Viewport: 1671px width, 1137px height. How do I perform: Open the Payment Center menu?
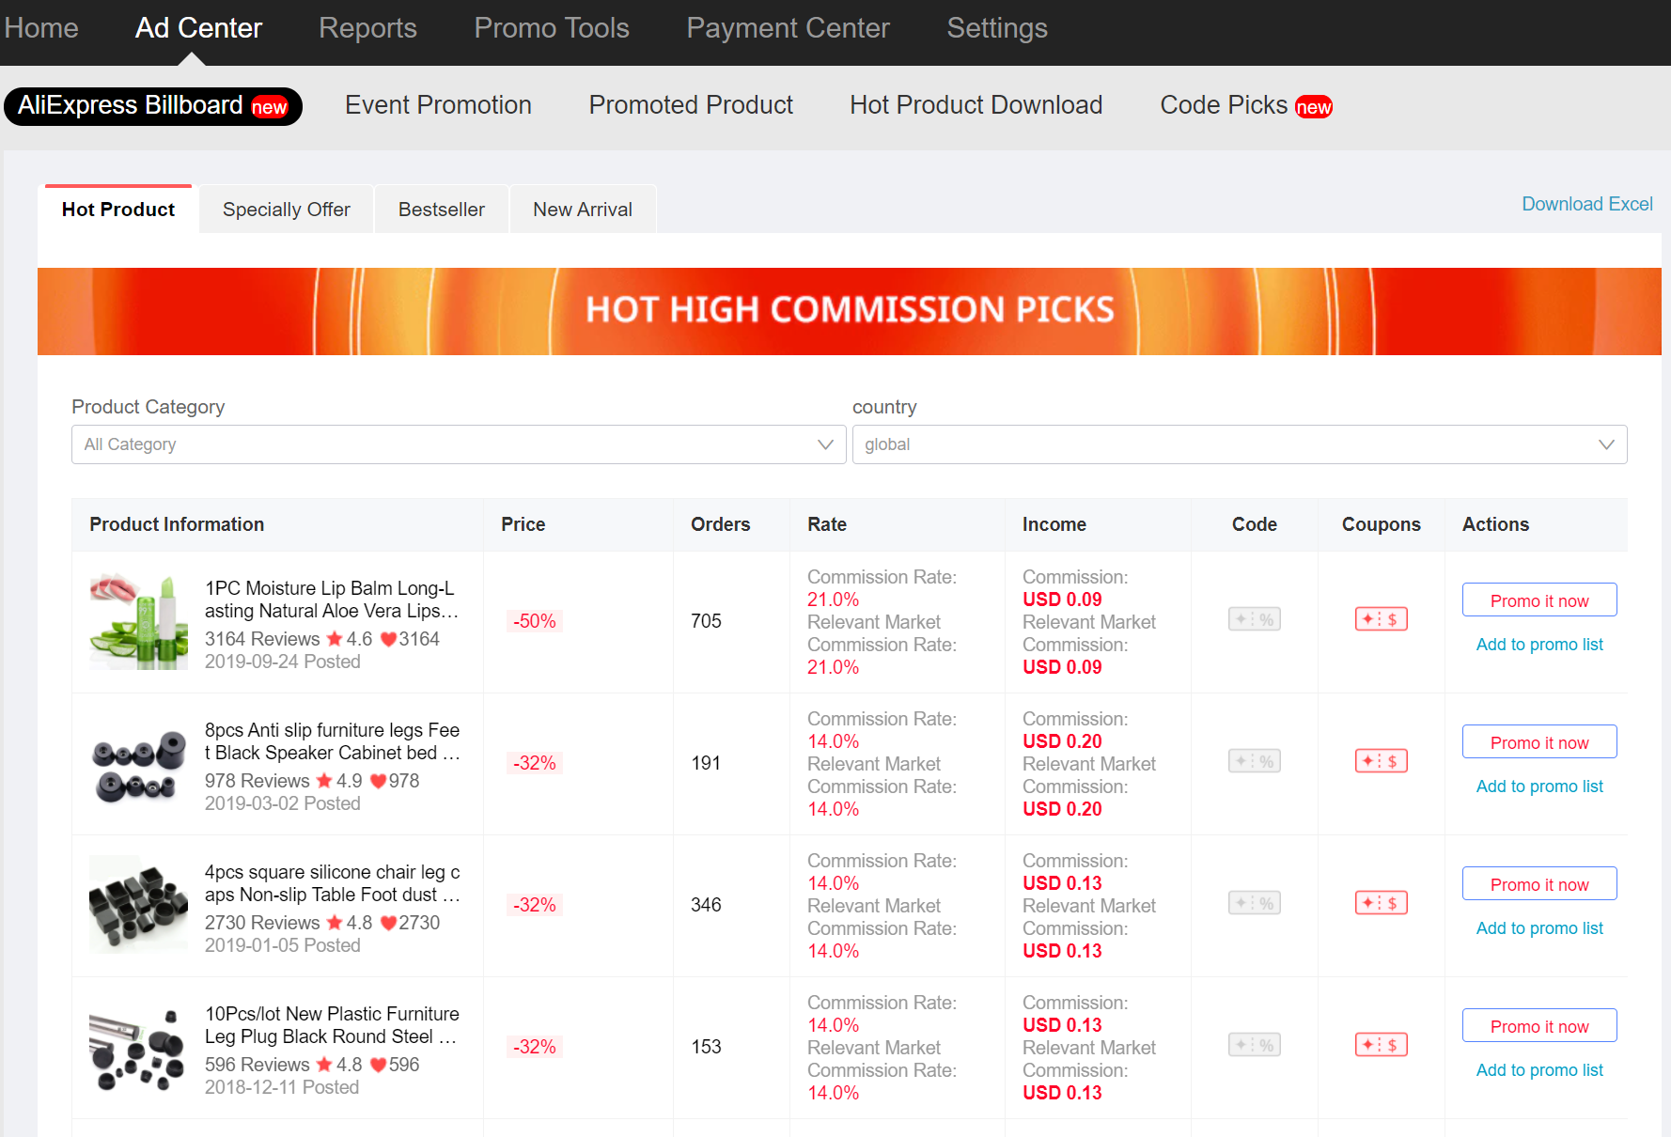coord(788,28)
